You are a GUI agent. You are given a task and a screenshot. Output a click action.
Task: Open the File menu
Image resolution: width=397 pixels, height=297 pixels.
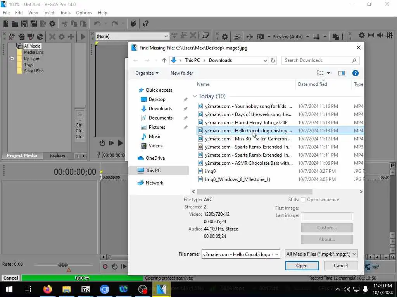(6, 13)
